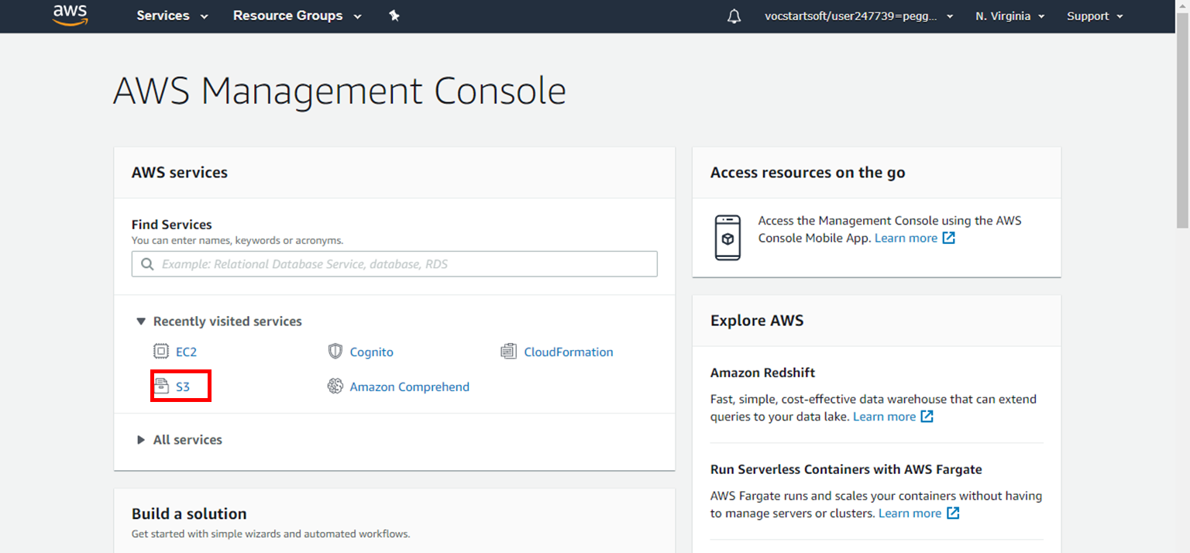Screen dimensions: 1190x553
Task: Click the 'Access resources on the go' heading
Action: click(807, 173)
